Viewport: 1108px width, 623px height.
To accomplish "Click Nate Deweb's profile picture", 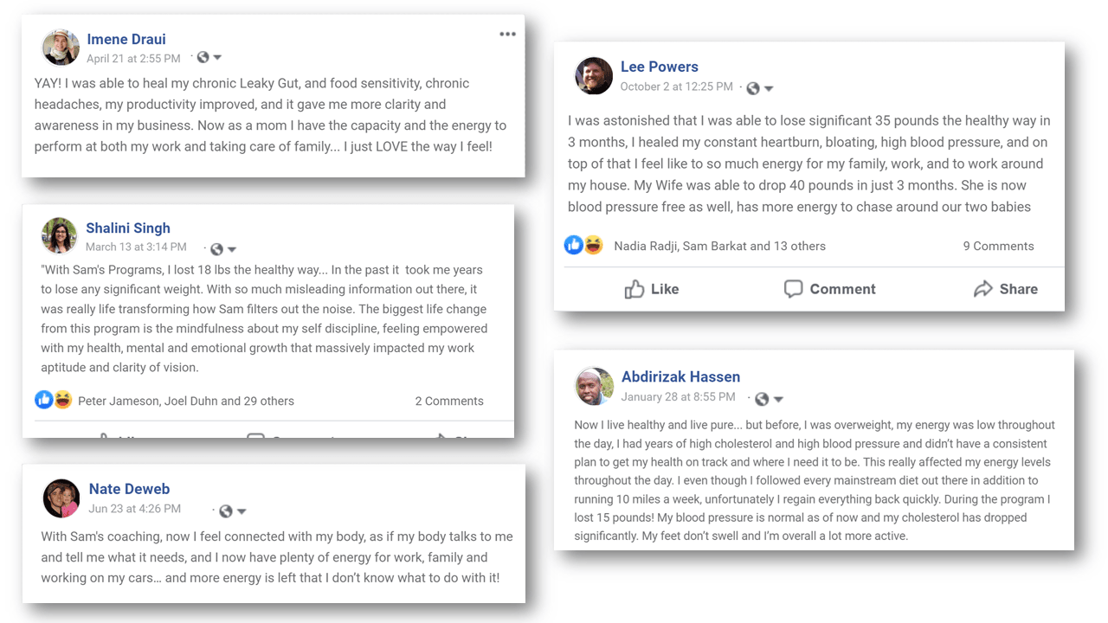I will point(61,498).
